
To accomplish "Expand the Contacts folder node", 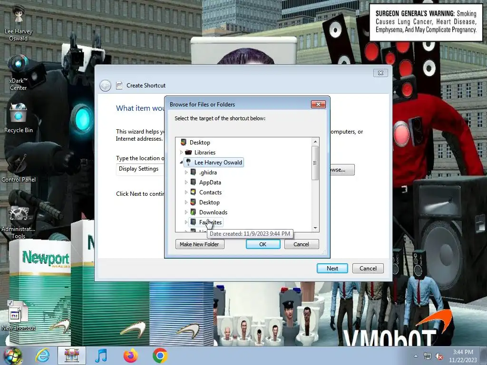I will coord(186,192).
